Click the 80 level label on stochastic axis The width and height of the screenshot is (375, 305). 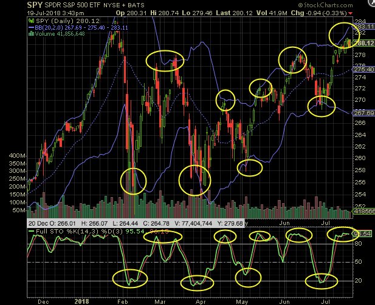click(358, 244)
